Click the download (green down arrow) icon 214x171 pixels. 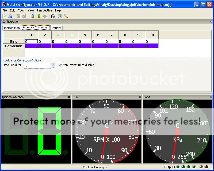39,16
